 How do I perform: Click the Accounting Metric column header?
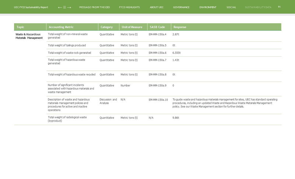click(x=61, y=27)
